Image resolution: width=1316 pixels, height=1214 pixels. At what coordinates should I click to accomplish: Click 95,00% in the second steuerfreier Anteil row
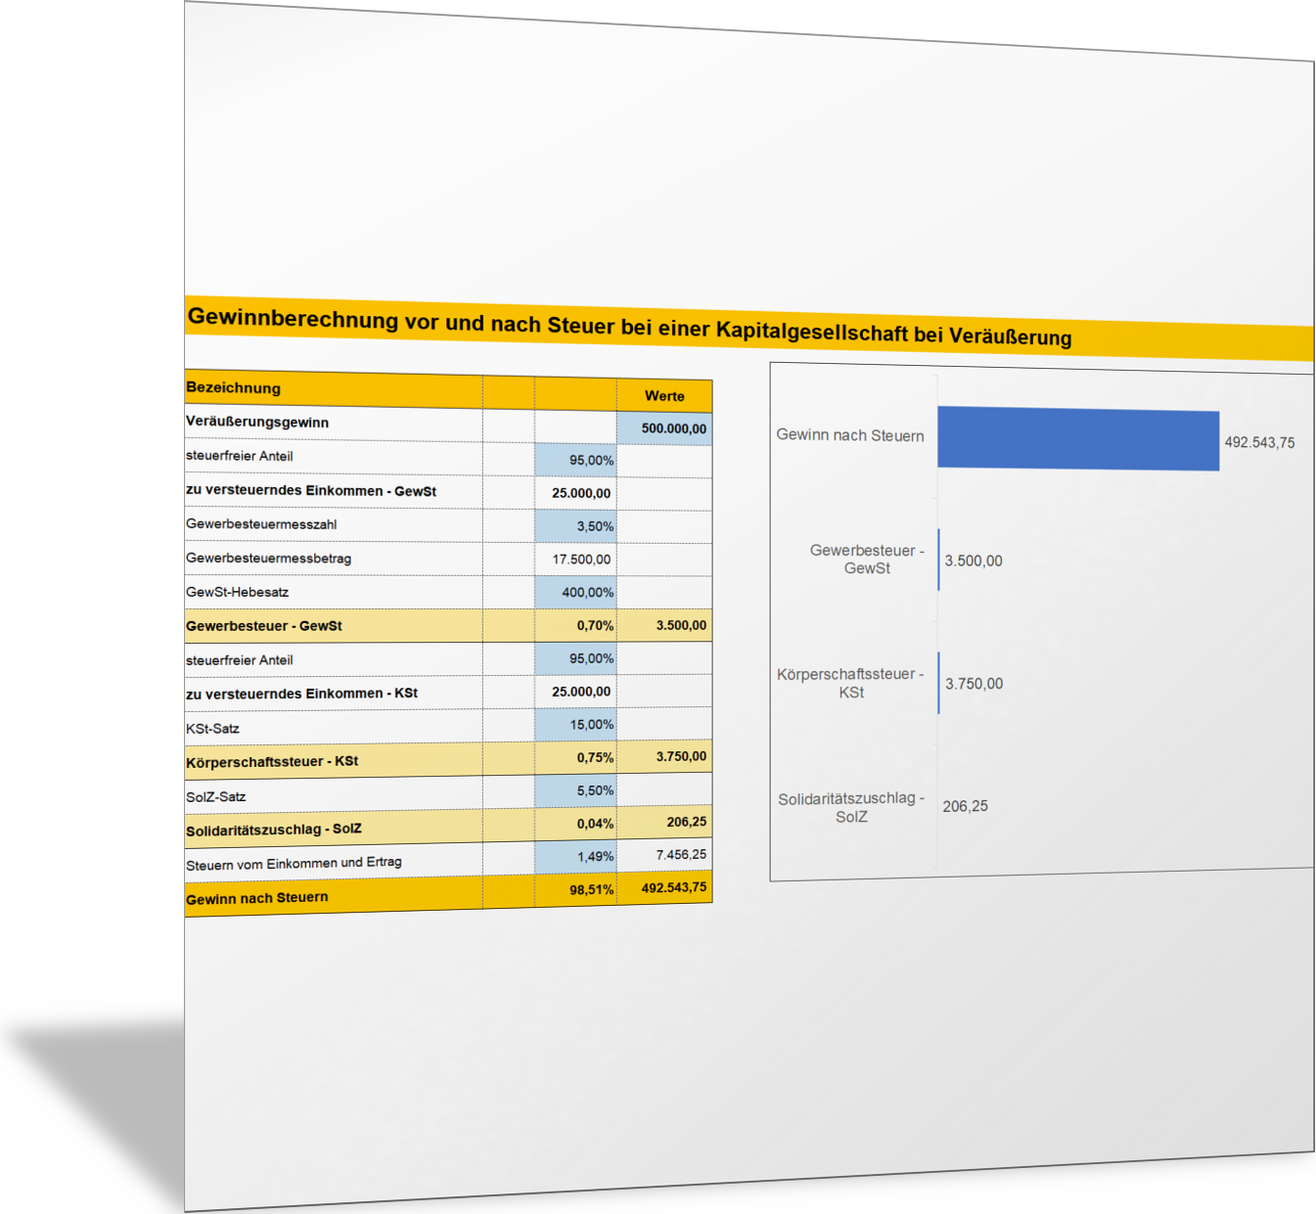(x=575, y=658)
